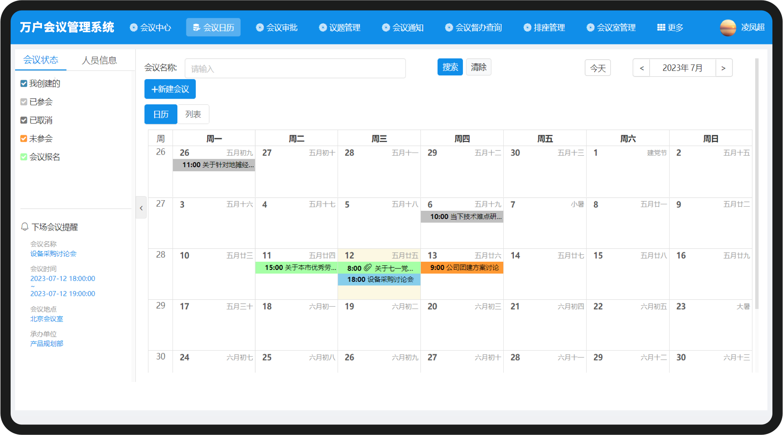Click the user avatar of 凌凤超
The image size is (783, 435).
728,28
